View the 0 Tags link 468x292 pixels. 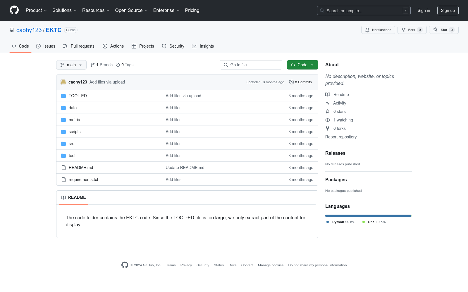(125, 65)
